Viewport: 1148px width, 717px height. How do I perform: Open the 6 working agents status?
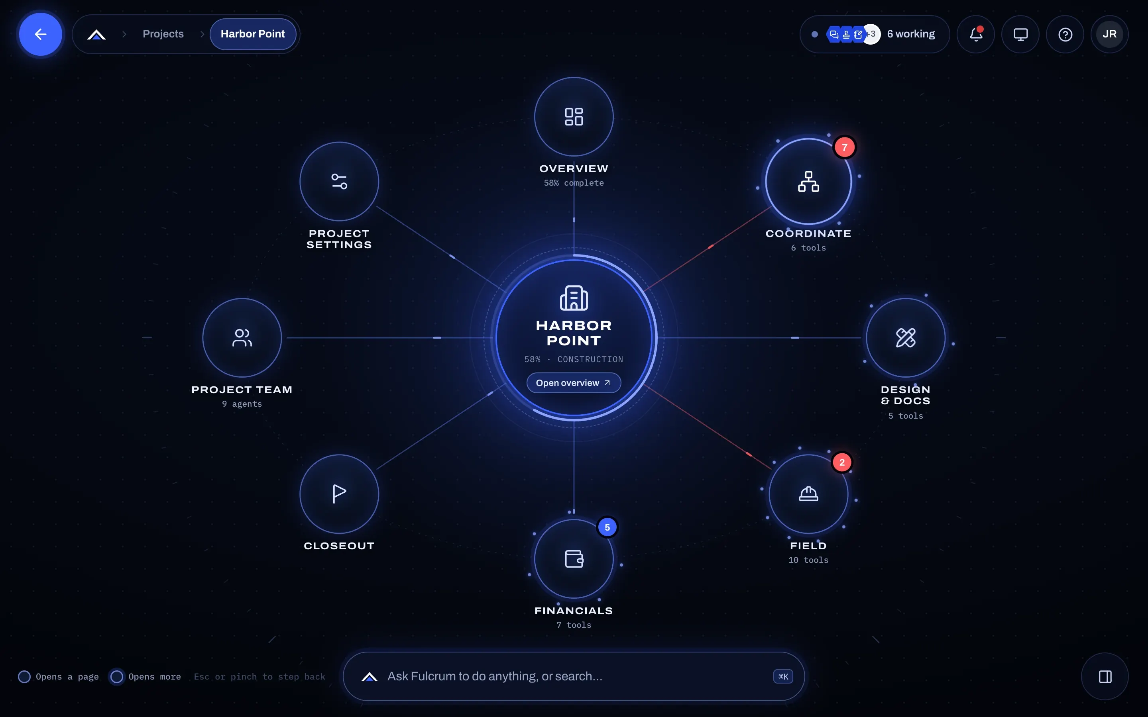point(875,34)
